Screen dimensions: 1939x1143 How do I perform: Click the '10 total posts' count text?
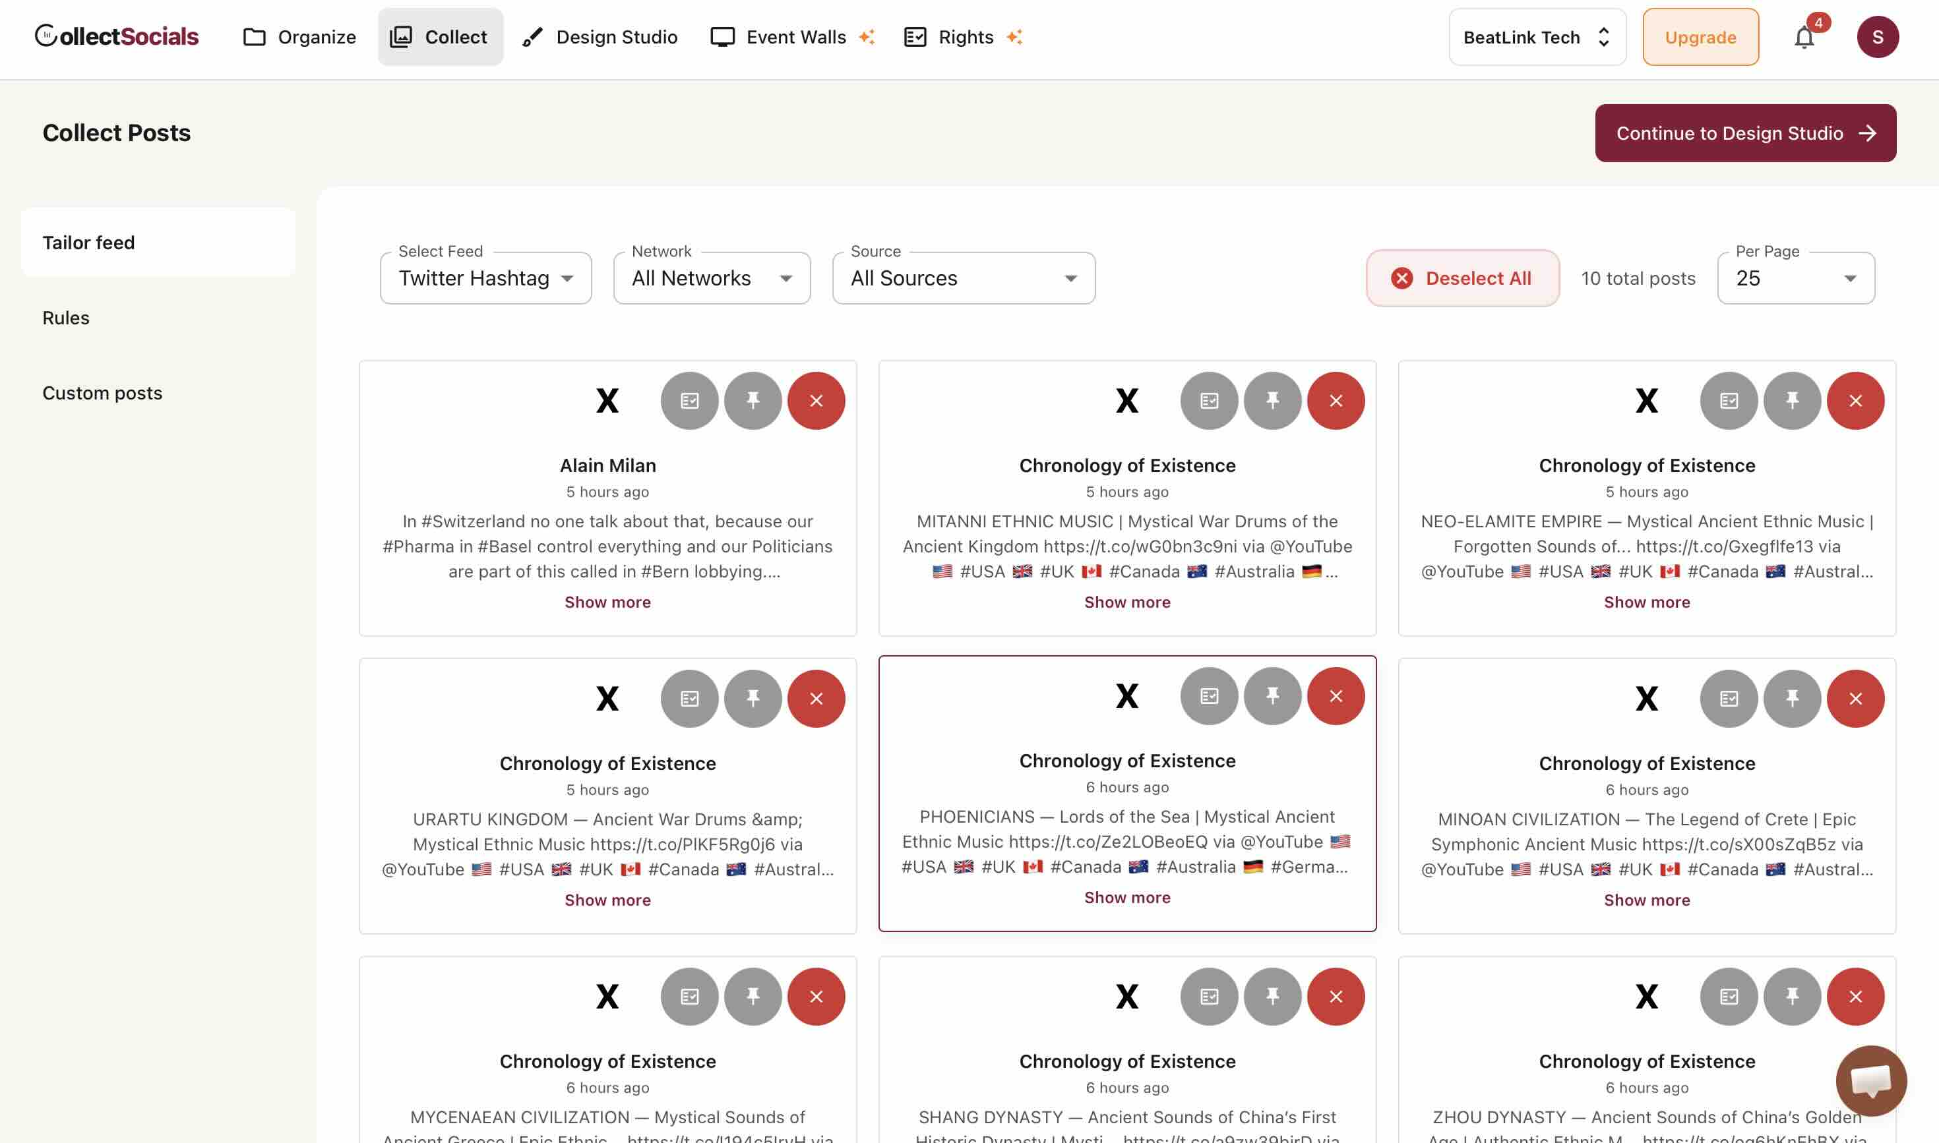[1638, 278]
